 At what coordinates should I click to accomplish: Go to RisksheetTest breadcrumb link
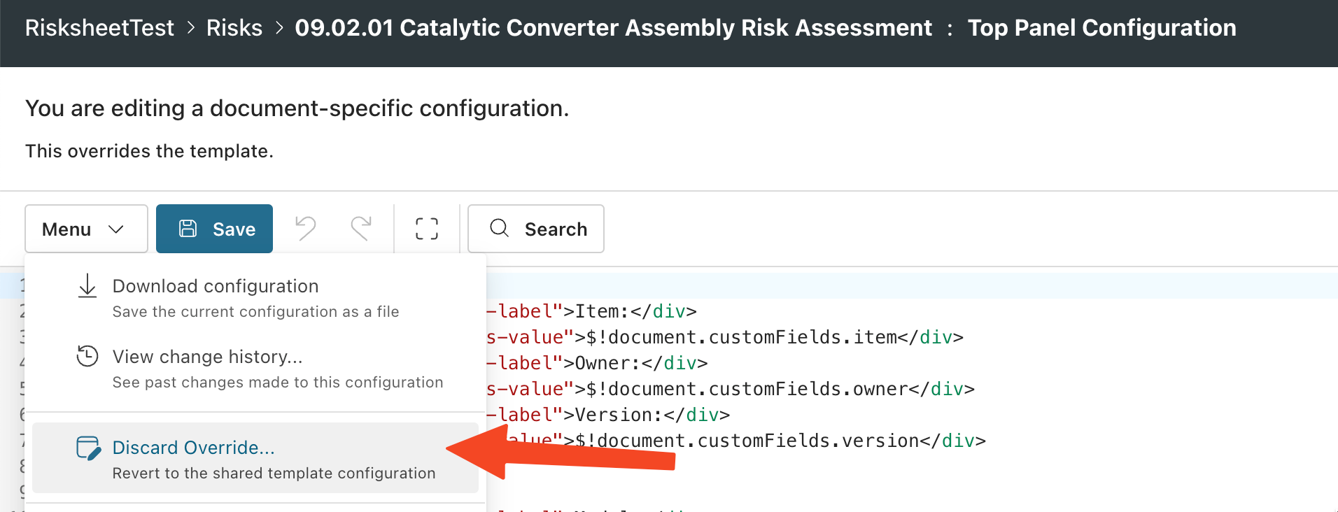(x=99, y=28)
